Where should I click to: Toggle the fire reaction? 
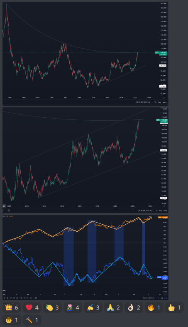coord(154,307)
